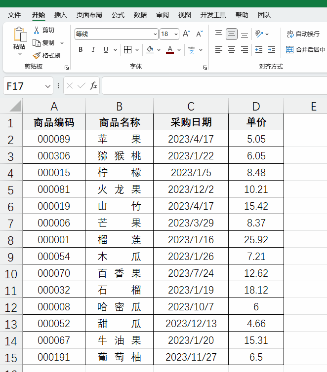Click the formula bar cancel X
This screenshot has height=372, width=327.
pos(70,86)
